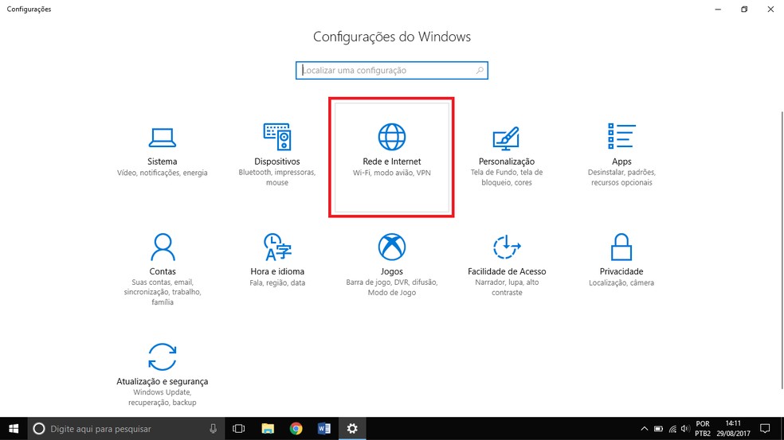Click 'Desinstalar, padrões, recursos opcionais' text
The width and height of the screenshot is (784, 440).
621,177
